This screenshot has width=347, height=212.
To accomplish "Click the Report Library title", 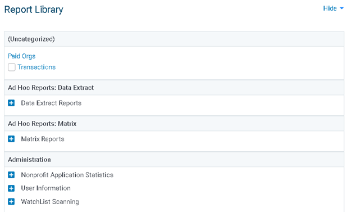I will (x=34, y=10).
